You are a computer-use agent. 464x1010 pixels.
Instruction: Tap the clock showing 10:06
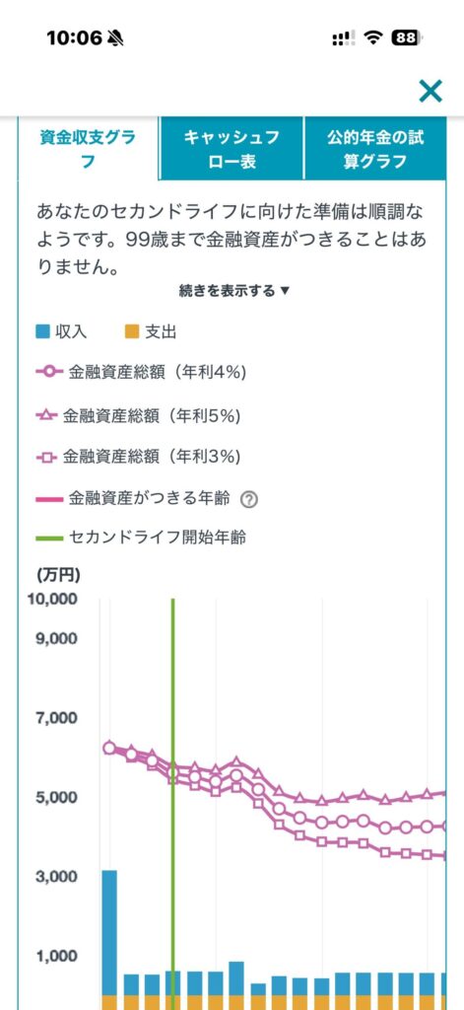pos(74,38)
